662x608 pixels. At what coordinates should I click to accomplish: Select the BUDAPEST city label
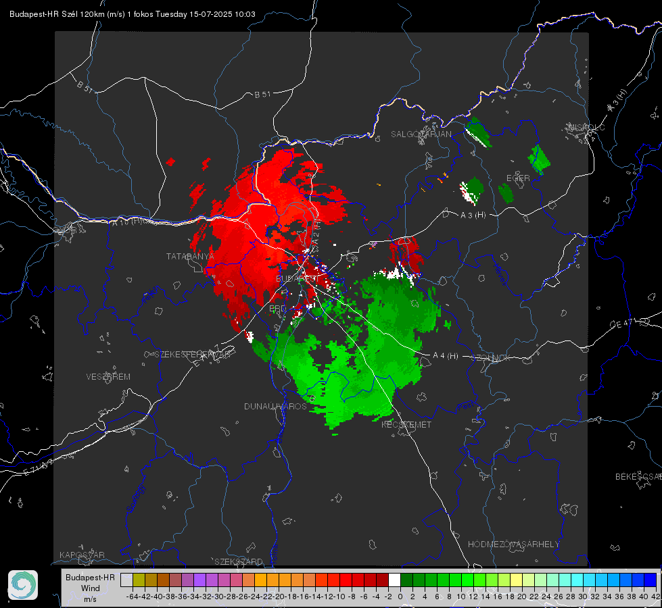coord(298,279)
